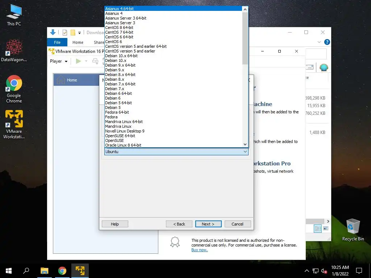This screenshot has height=278, width=371.
Task: Select CentOS 7 64-bit
Action: (173, 32)
